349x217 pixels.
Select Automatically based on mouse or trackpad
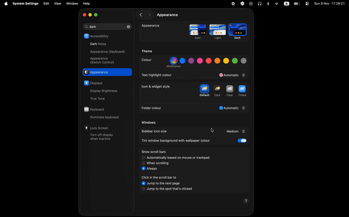click(x=143, y=157)
